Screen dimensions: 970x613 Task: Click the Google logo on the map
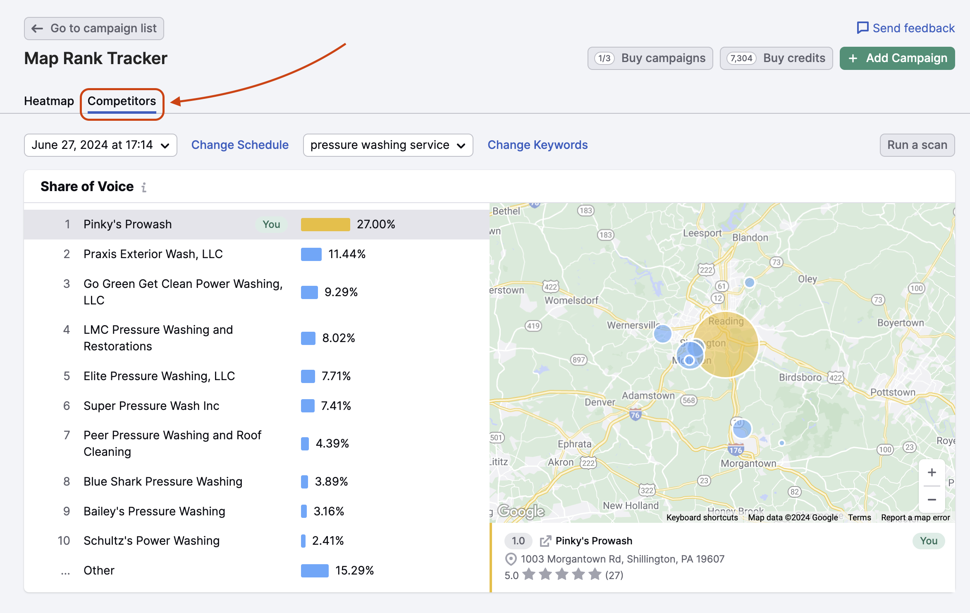coord(521,512)
